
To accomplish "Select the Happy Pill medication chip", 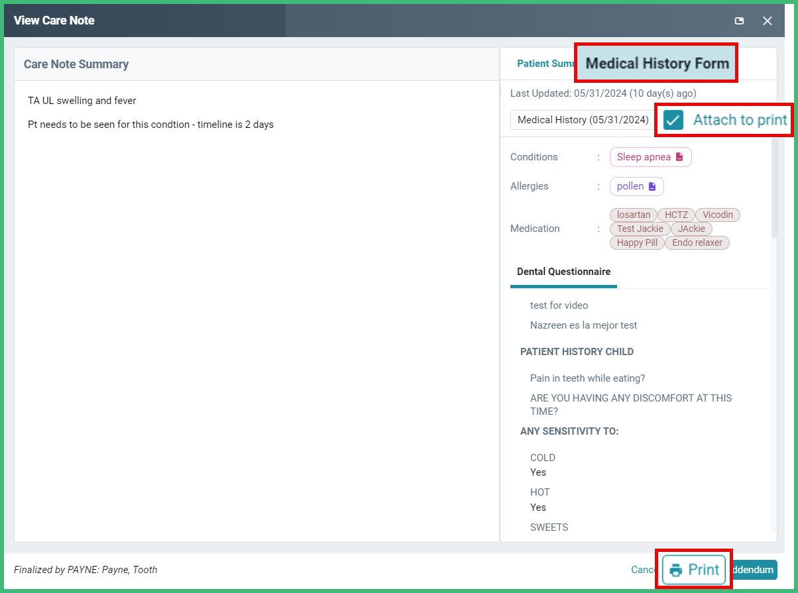I will (636, 243).
